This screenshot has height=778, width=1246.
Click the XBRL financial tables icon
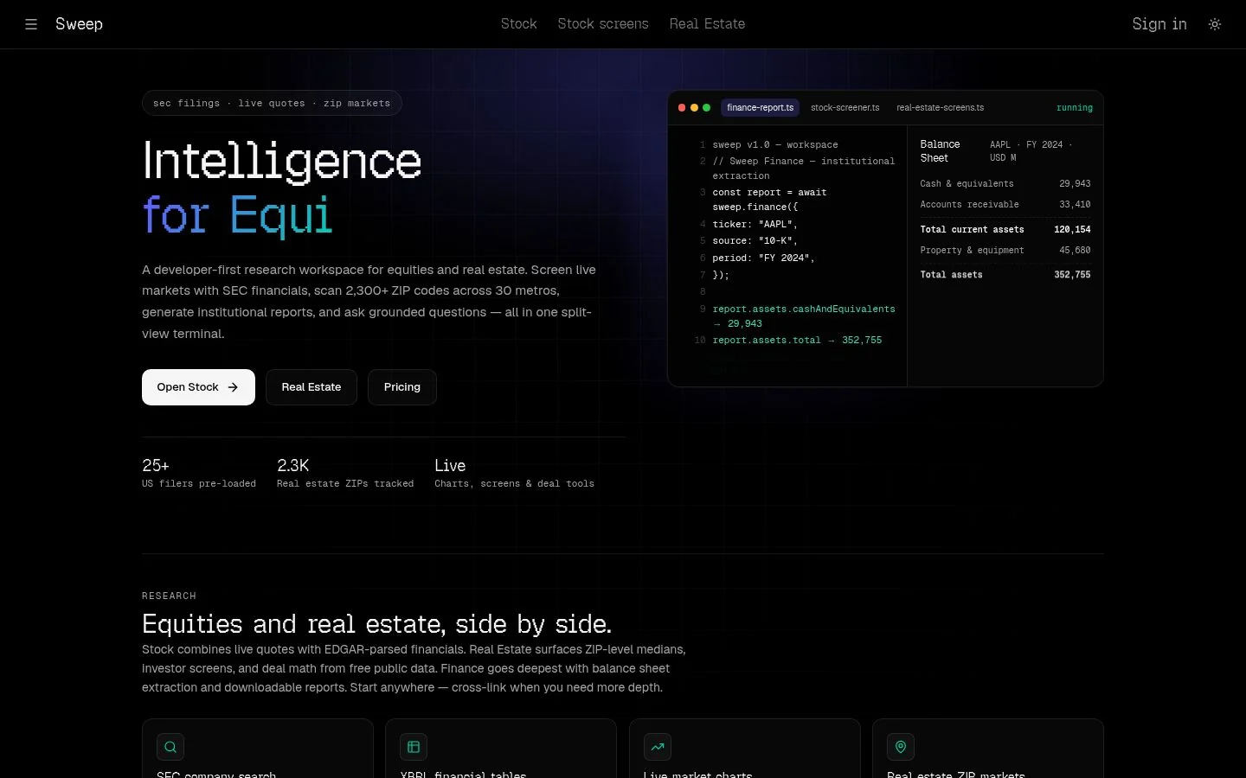(414, 747)
